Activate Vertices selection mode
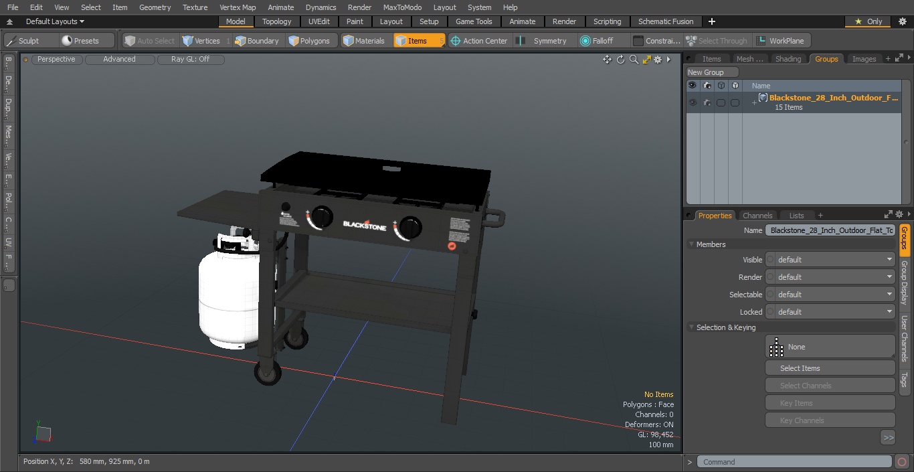Viewport: 914px width, 472px height. coord(201,41)
